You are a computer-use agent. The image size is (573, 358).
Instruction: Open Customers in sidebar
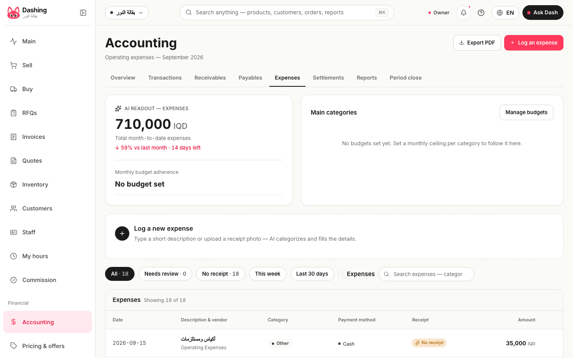(47, 208)
